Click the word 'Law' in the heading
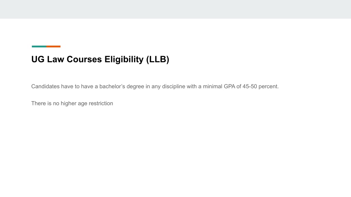351x197 pixels. pyautogui.click(x=56, y=60)
